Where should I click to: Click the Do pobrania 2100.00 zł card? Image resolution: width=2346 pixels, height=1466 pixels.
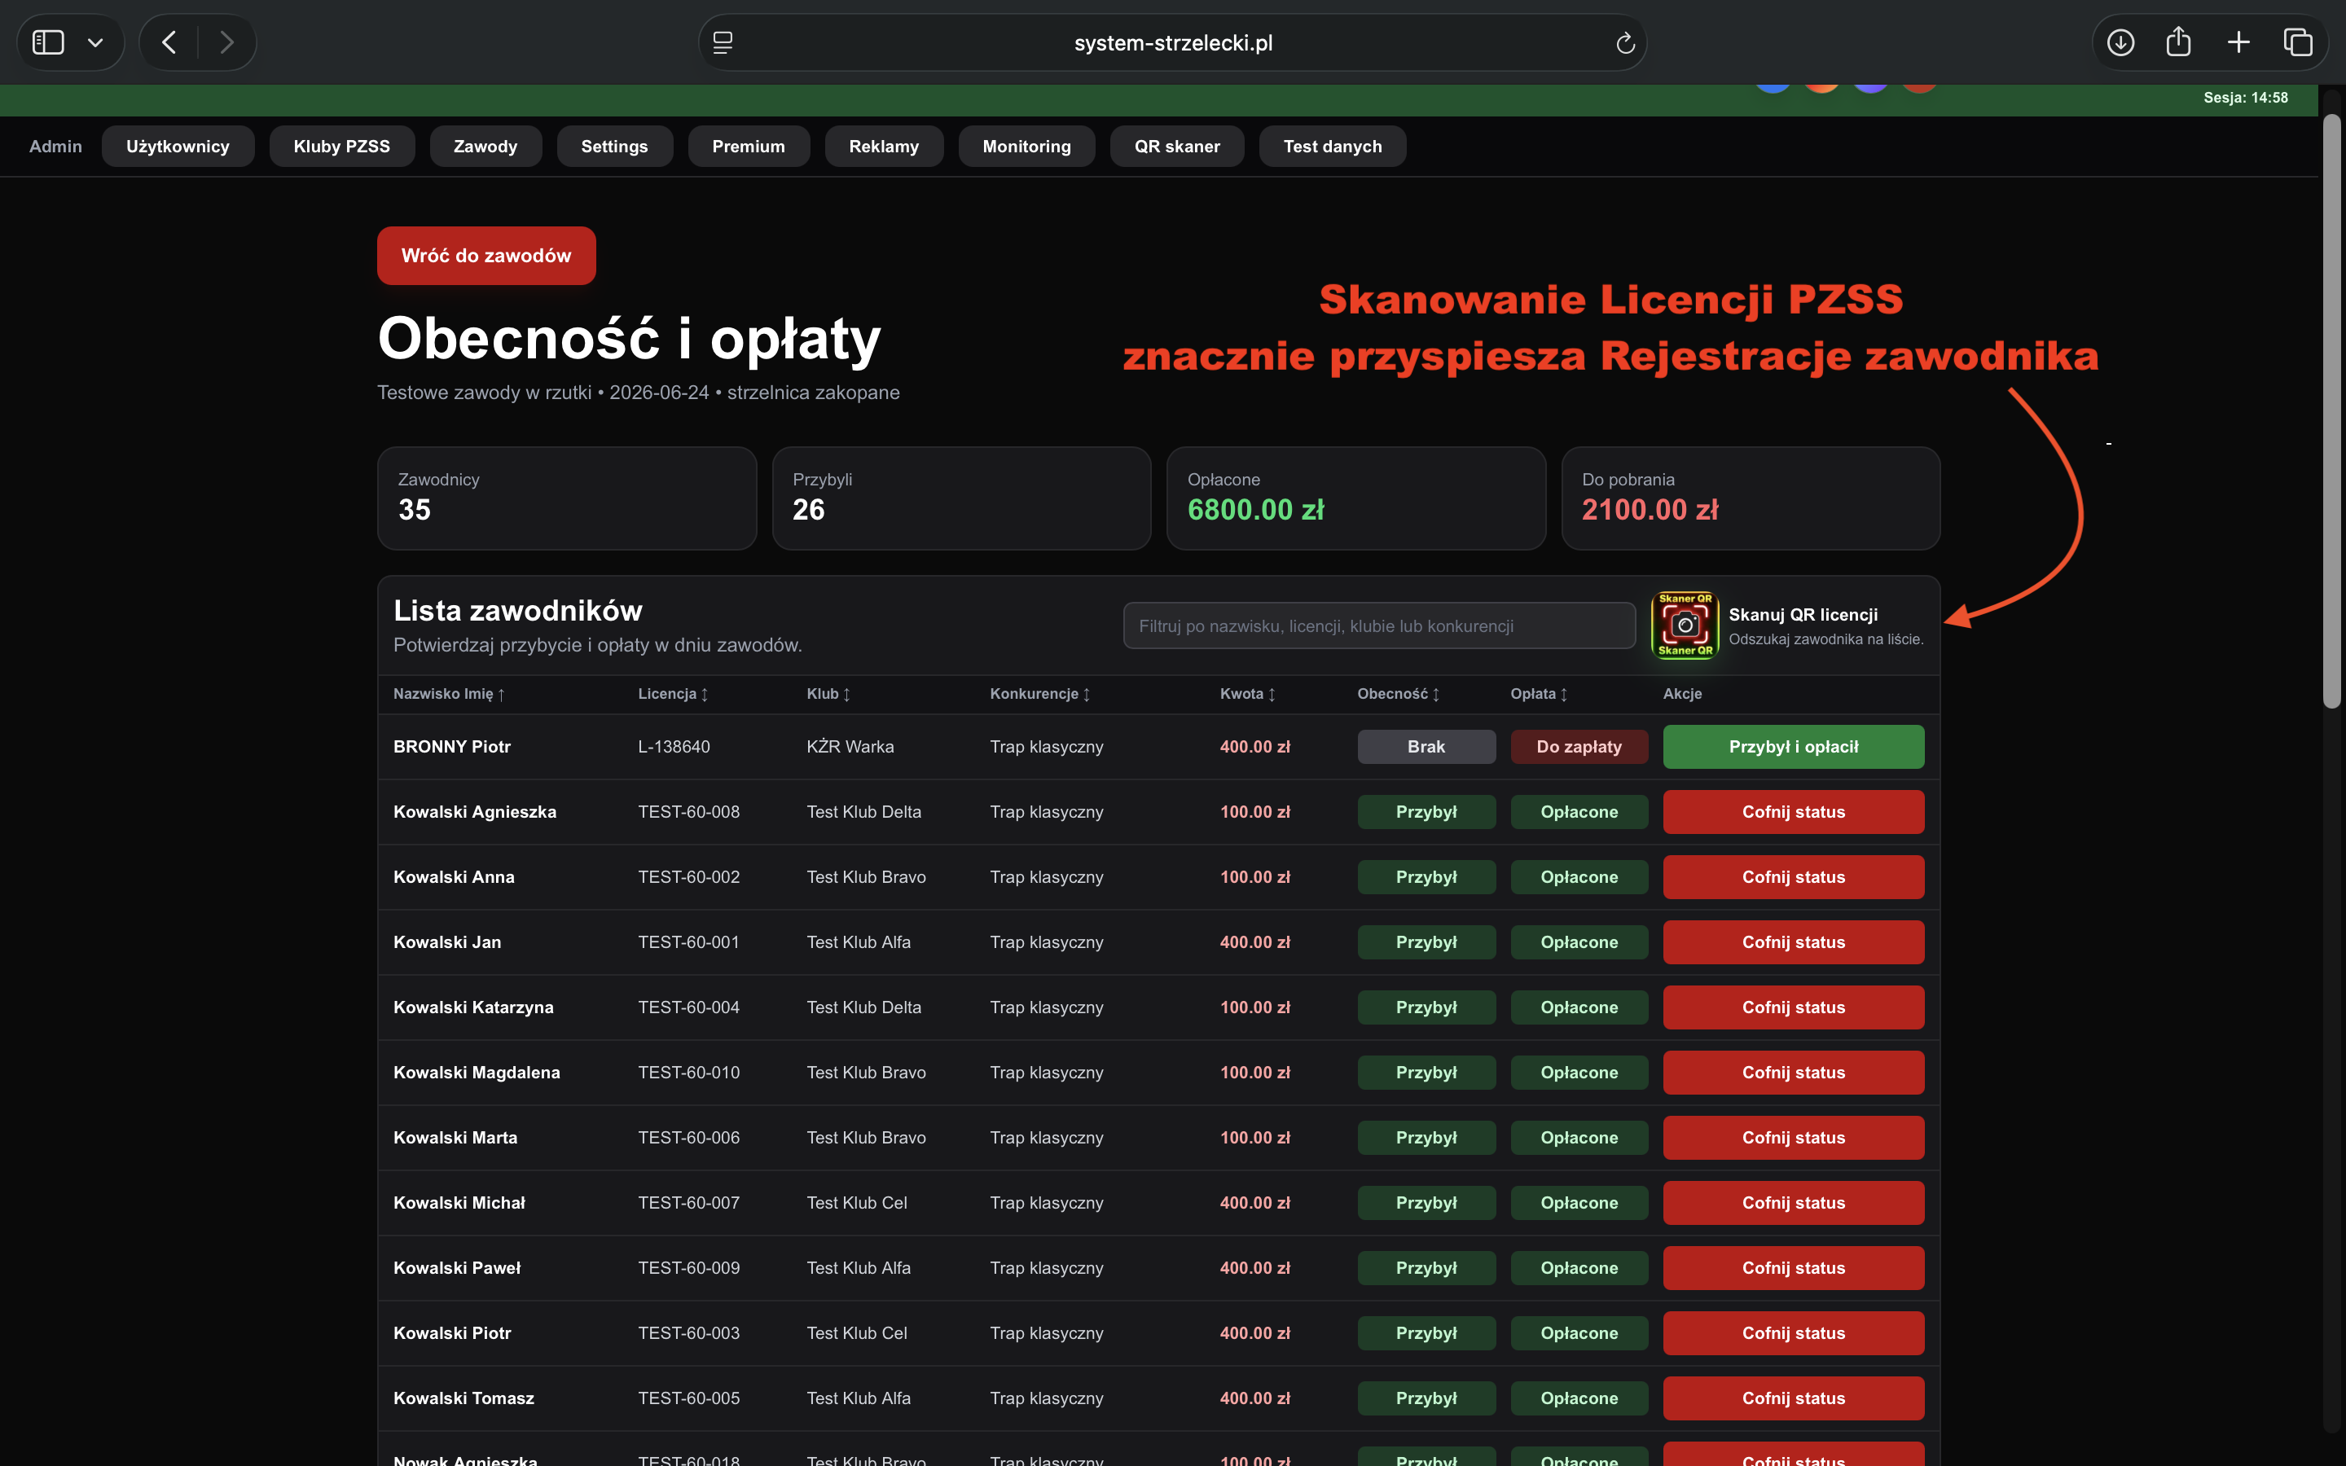click(x=1751, y=498)
